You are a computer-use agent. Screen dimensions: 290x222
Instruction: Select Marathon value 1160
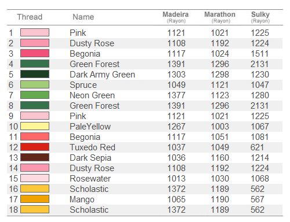[220, 158]
